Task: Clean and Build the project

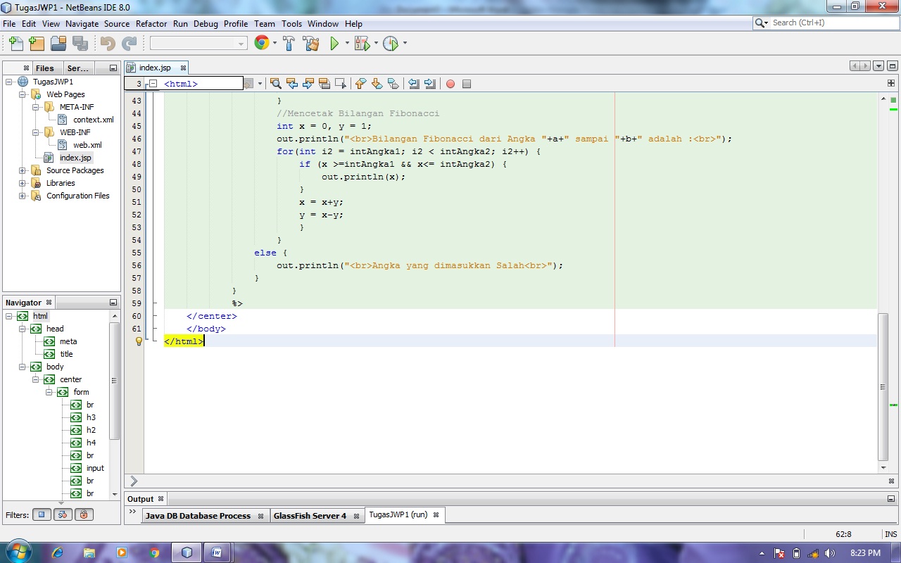Action: tap(310, 43)
